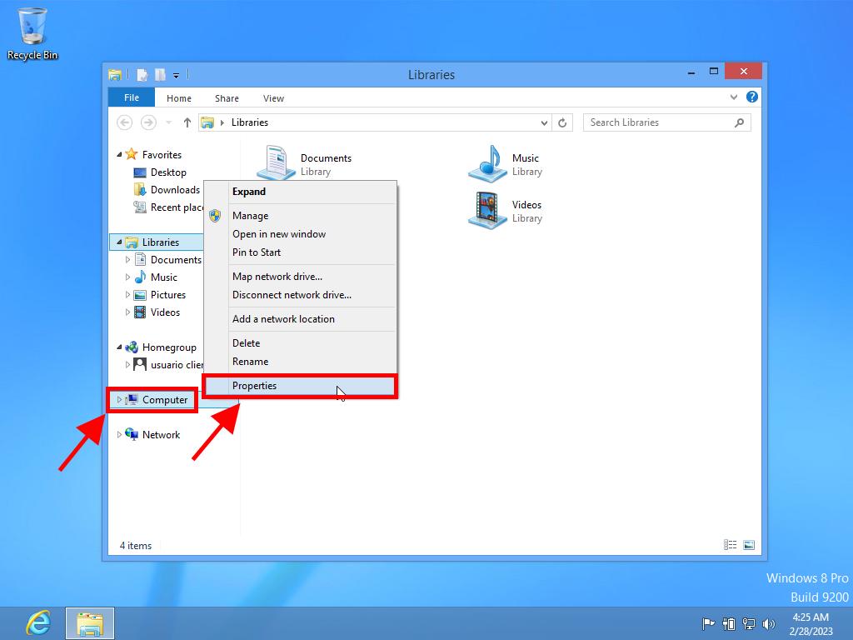
Task: Switch to large icons view
Action: coord(748,545)
